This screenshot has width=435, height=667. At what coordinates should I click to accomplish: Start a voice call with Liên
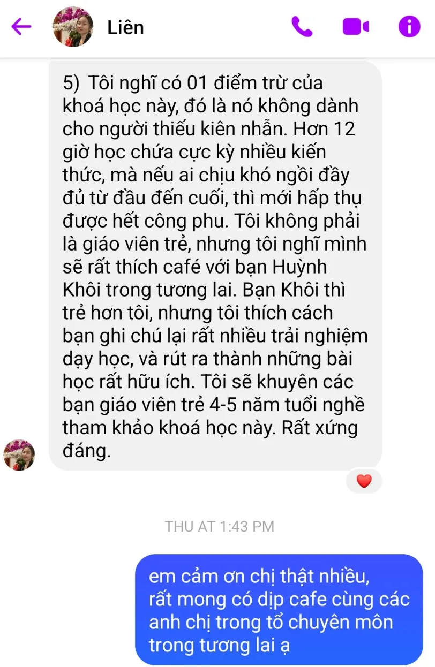pos(302,26)
